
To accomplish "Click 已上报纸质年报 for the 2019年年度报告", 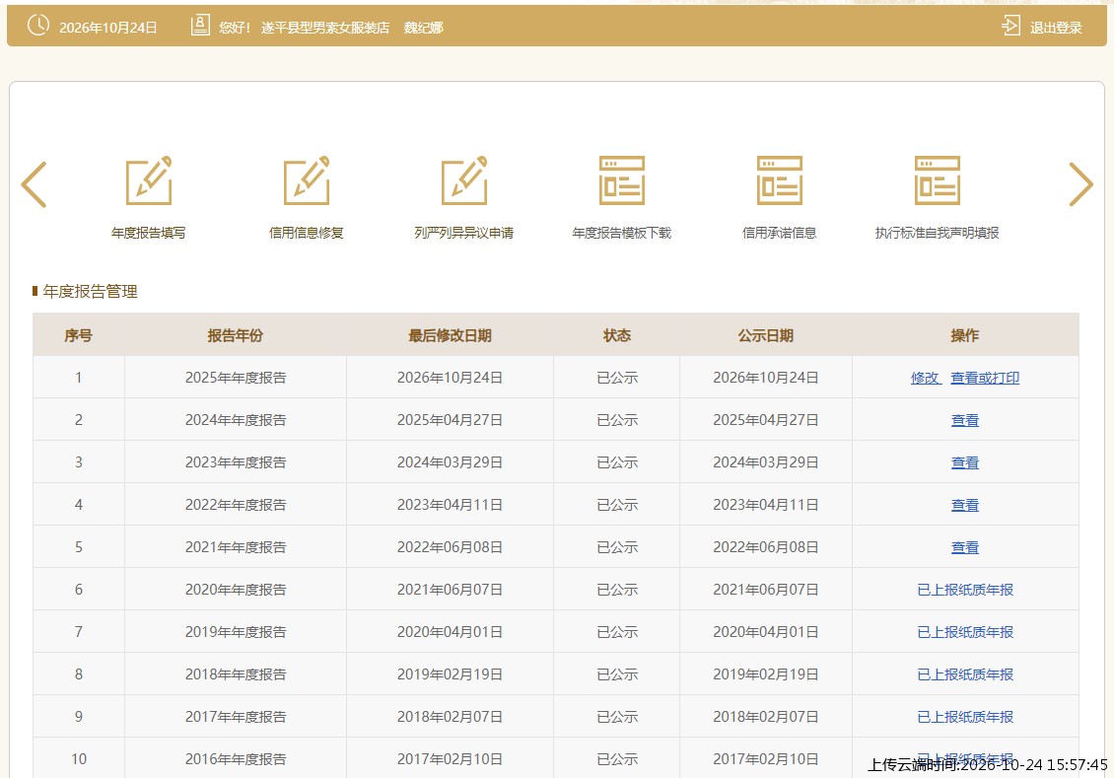I will click(965, 632).
